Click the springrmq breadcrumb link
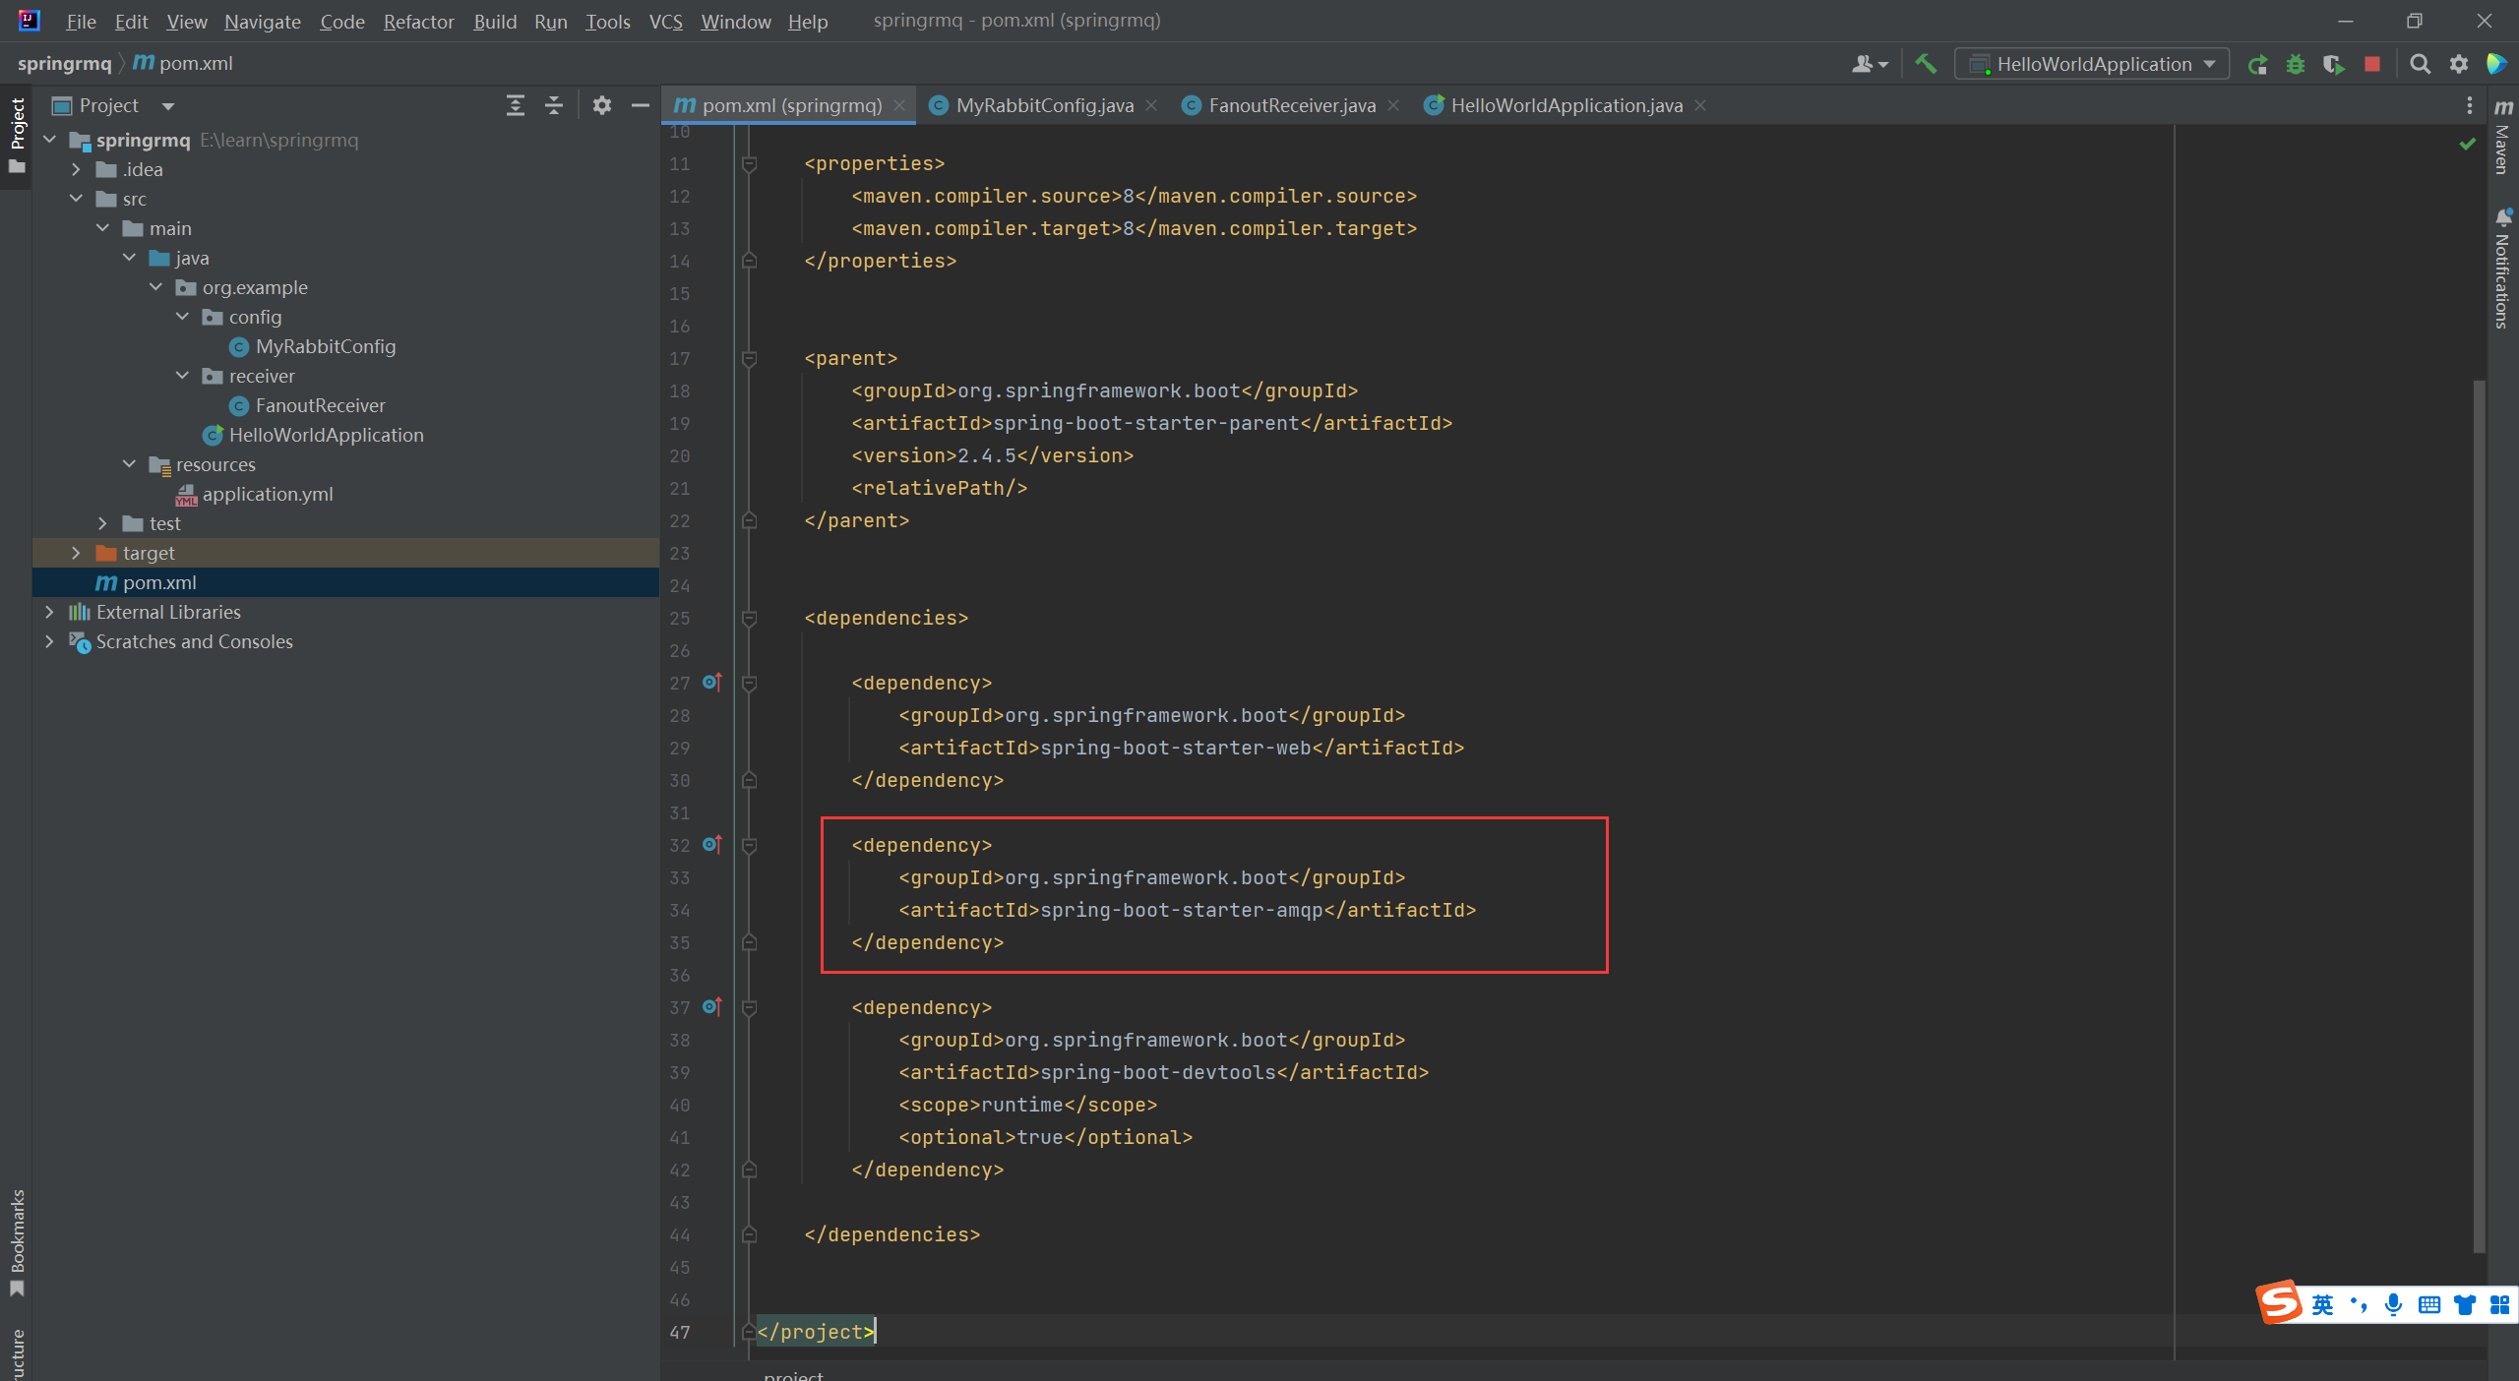This screenshot has height=1381, width=2519. point(63,63)
